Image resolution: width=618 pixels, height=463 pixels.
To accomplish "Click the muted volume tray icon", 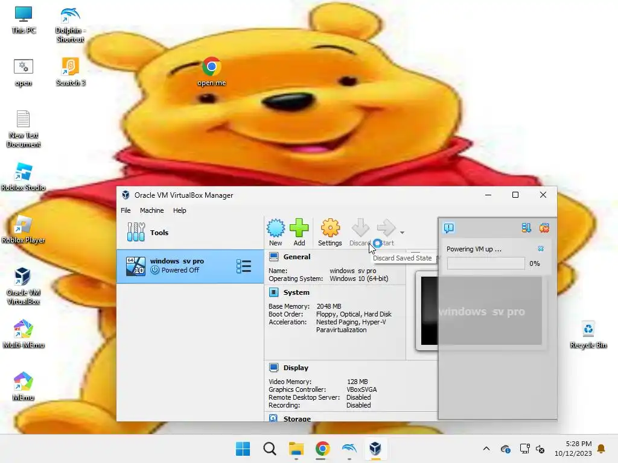I will pos(540,449).
